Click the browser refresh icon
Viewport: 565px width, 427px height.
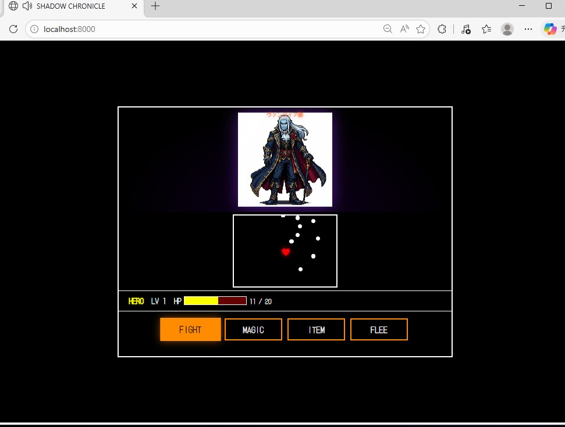(x=13, y=29)
